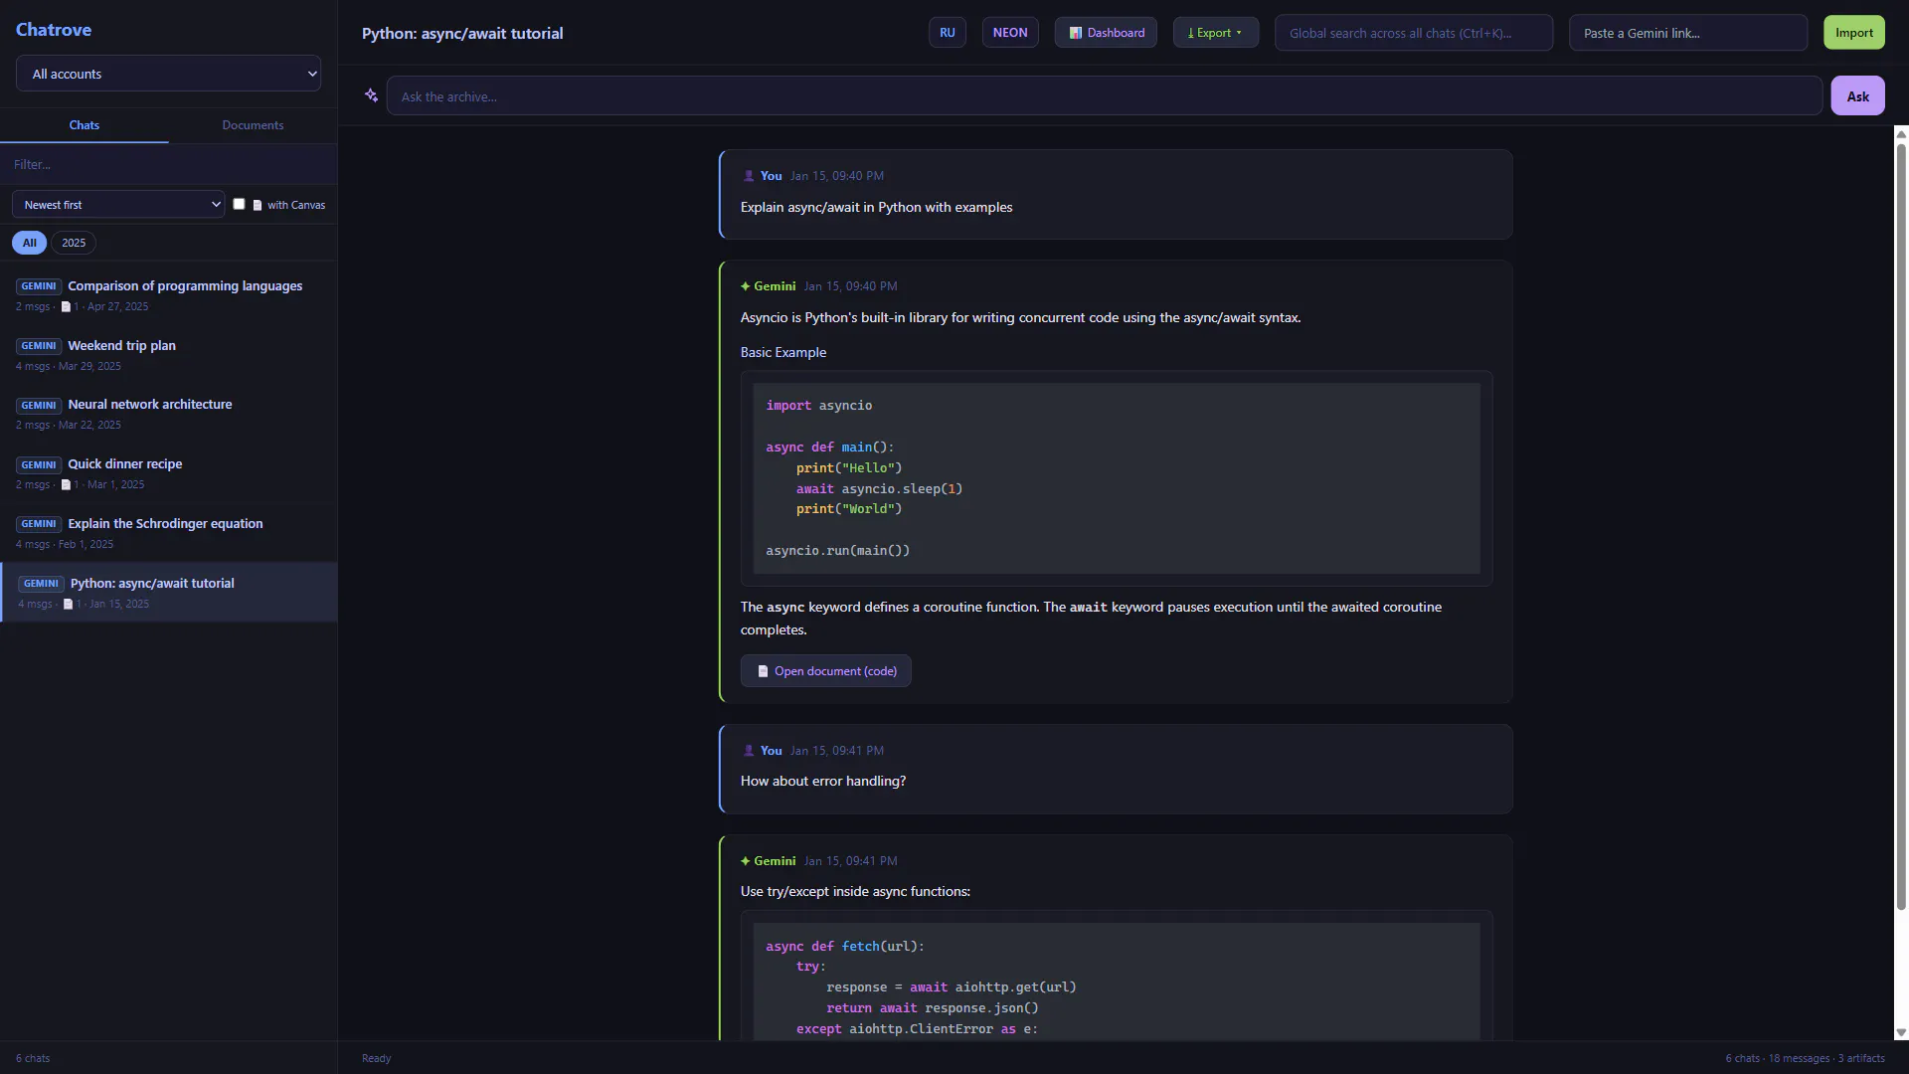Click the GEMINI badge on the Comparison of programming languages chat
Screen dimensions: 1909x1074
39,286
